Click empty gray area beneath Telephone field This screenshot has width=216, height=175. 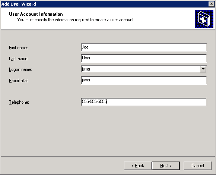pyautogui.click(x=108, y=131)
